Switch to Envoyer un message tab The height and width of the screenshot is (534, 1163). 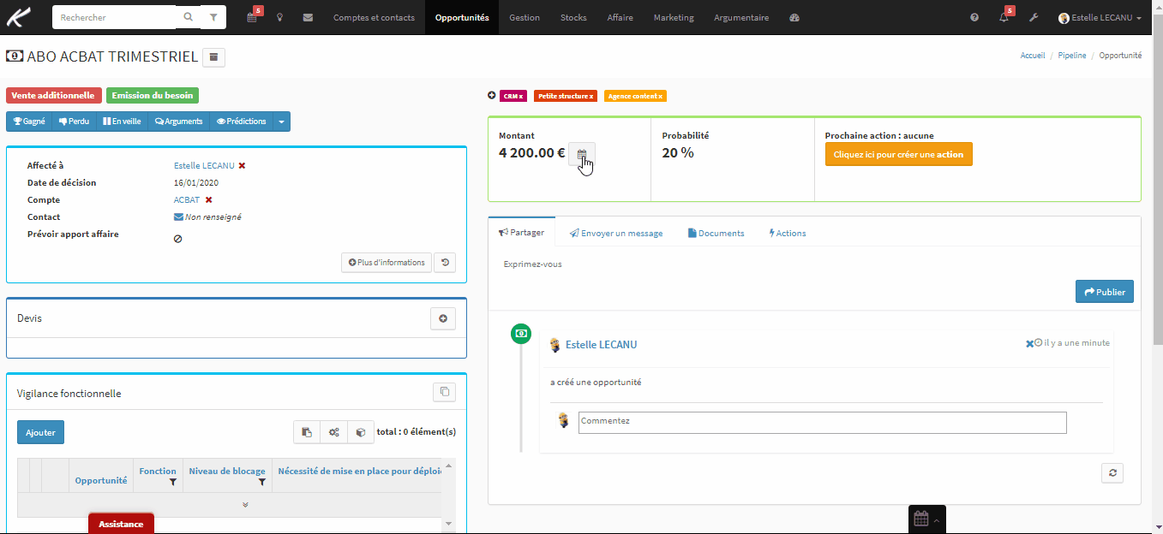[x=615, y=233]
